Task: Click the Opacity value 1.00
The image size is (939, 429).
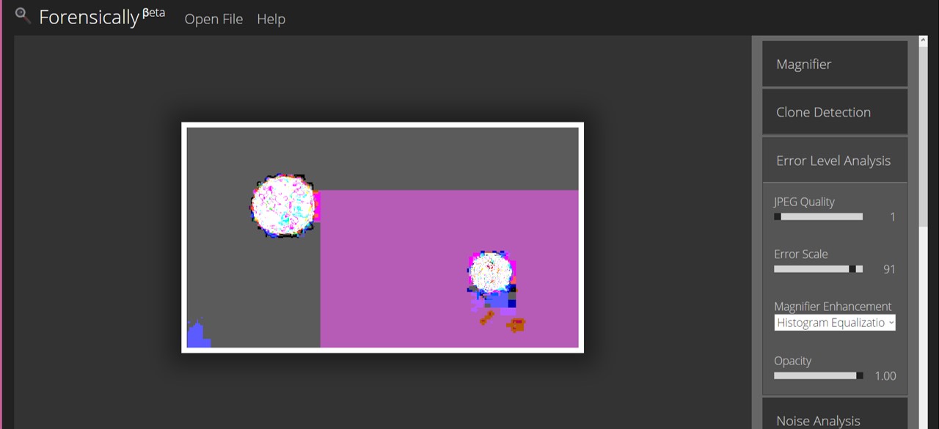Action: 885,375
